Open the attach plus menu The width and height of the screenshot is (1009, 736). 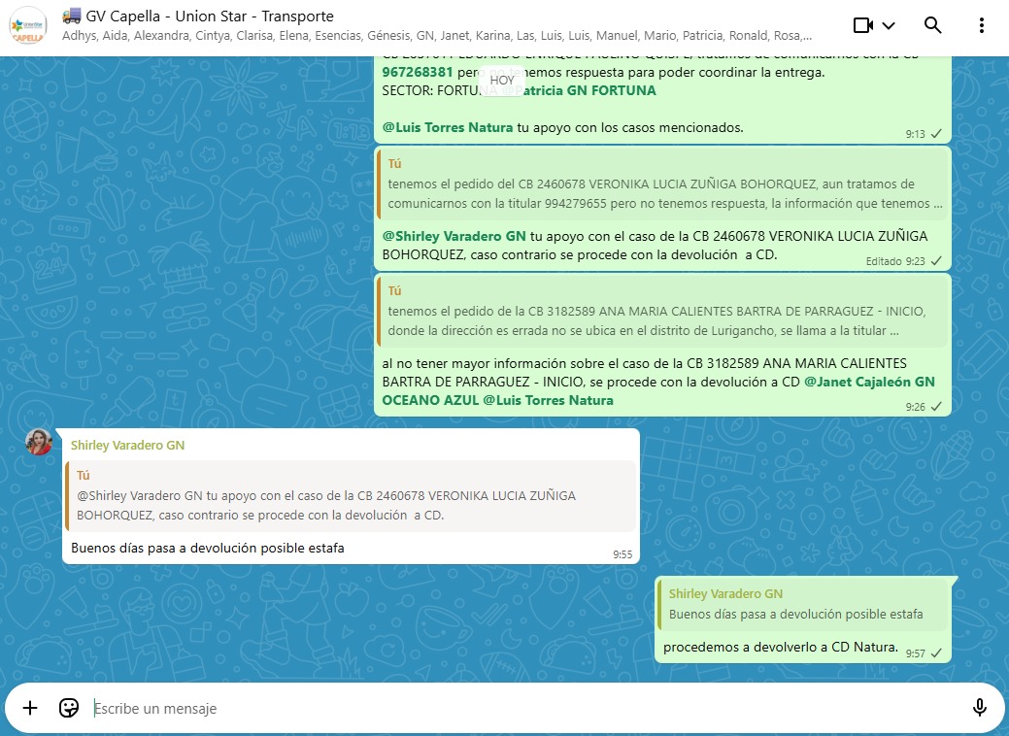coord(30,708)
